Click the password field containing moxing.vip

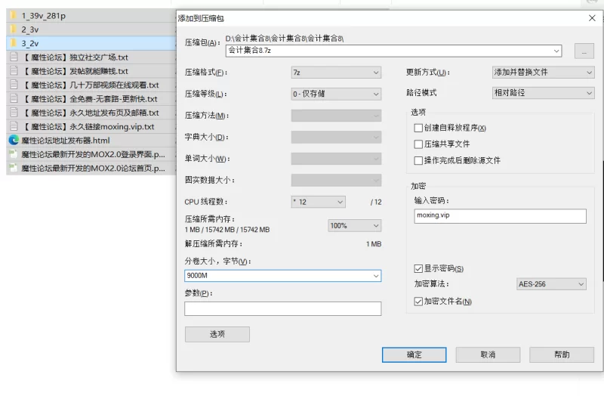pos(500,216)
